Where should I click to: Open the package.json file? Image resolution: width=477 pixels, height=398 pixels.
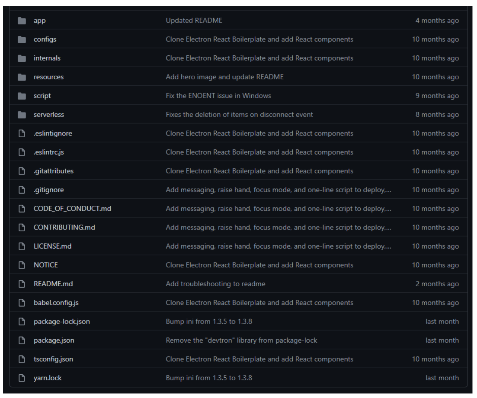[x=54, y=340]
